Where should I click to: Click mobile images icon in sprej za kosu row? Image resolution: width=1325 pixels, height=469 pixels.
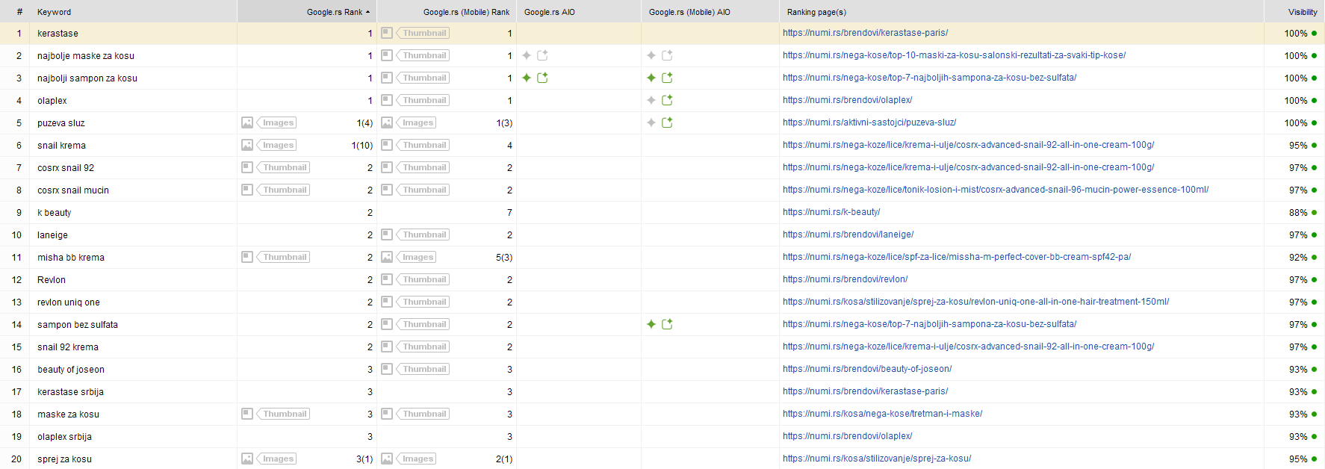point(387,459)
